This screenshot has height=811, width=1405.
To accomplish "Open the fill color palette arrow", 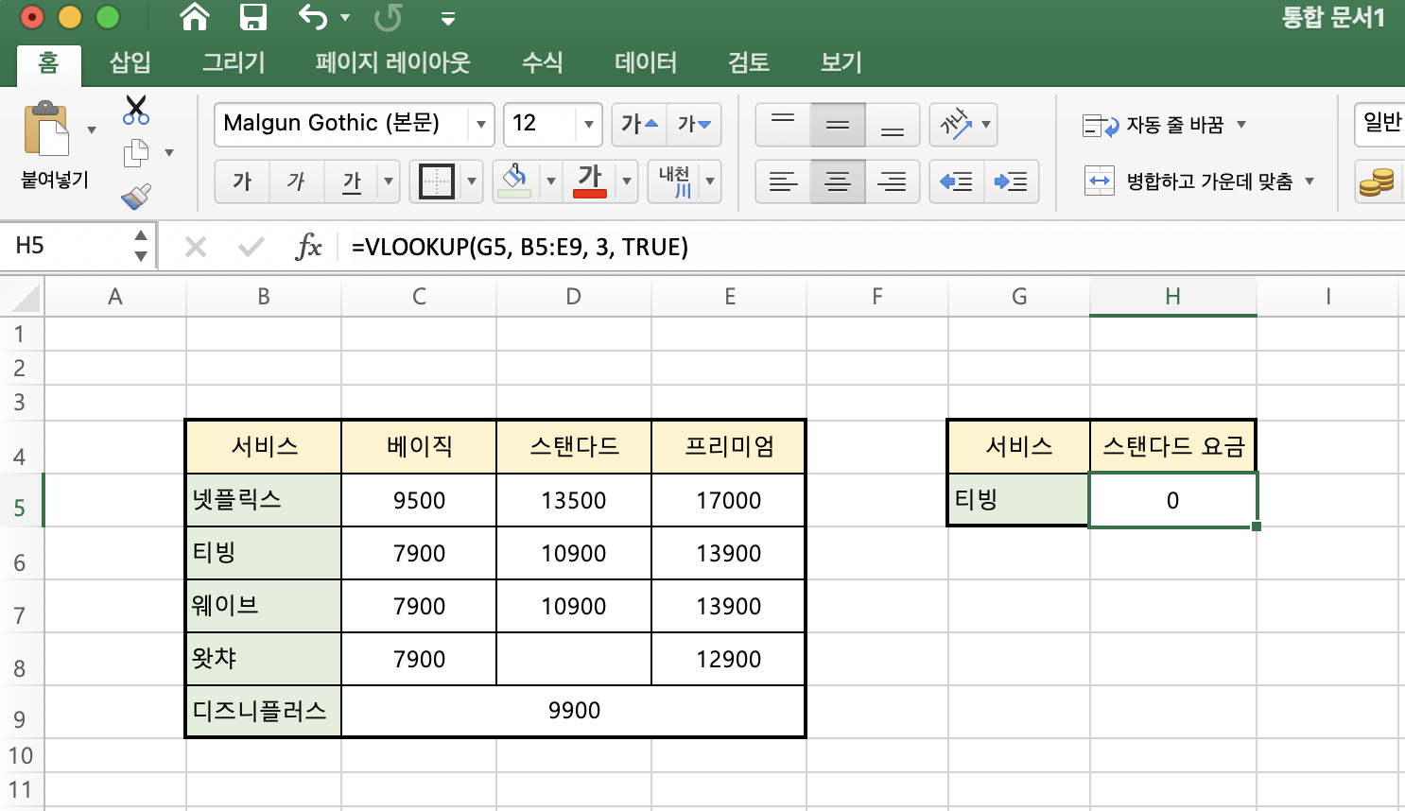I will [551, 181].
